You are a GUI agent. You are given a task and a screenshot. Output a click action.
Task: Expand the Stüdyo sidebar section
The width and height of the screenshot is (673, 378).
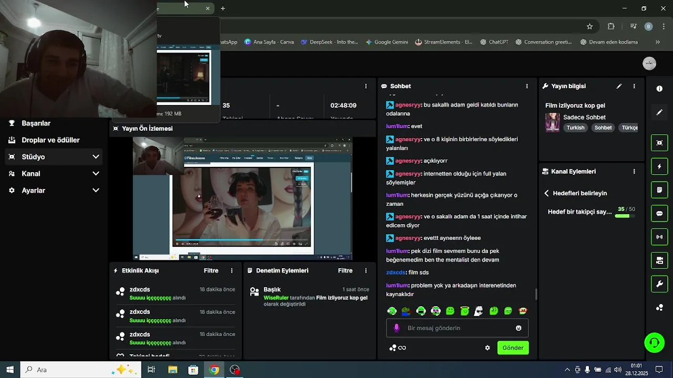pyautogui.click(x=55, y=157)
